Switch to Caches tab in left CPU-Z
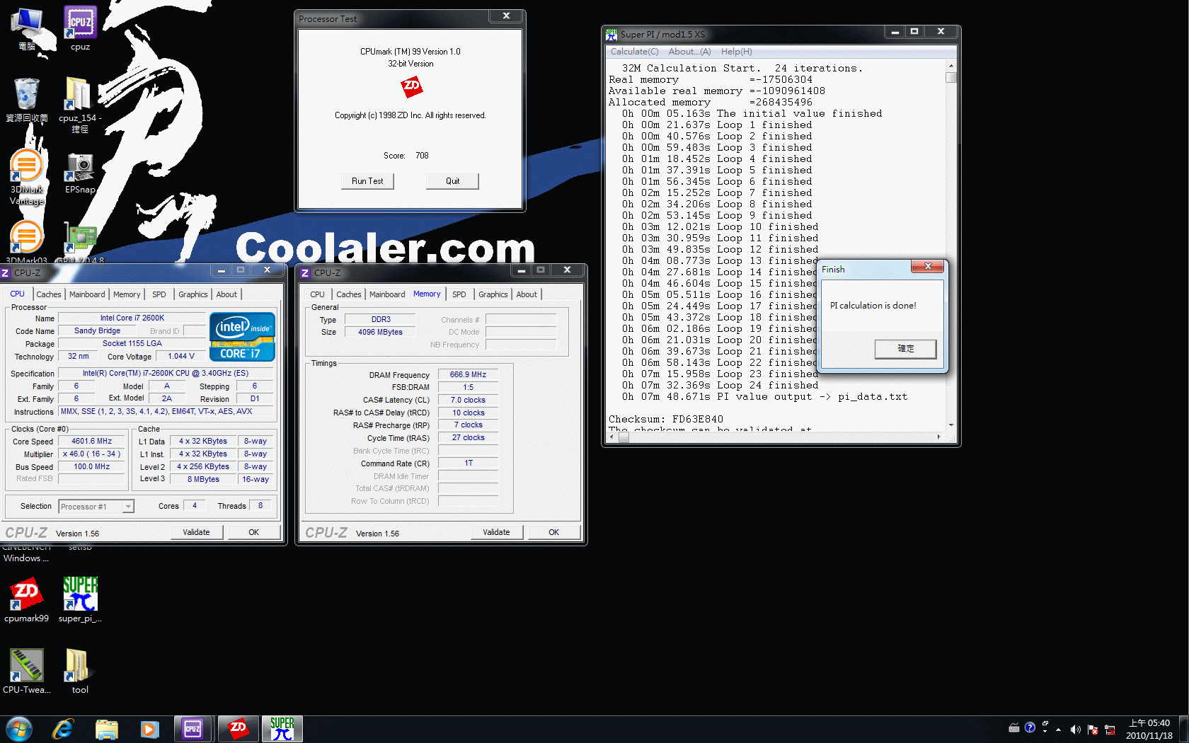The image size is (1189, 743). [x=49, y=294]
